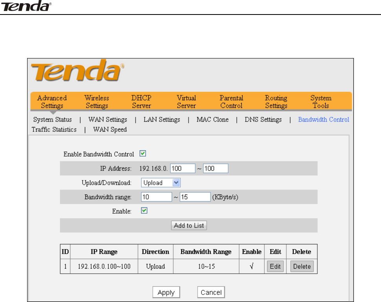381x302 pixels.
Task: Click the black Tenda header logo
Action: 26,6
